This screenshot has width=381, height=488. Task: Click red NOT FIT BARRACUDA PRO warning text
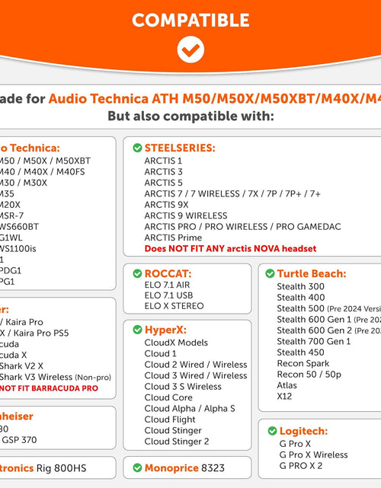point(49,388)
